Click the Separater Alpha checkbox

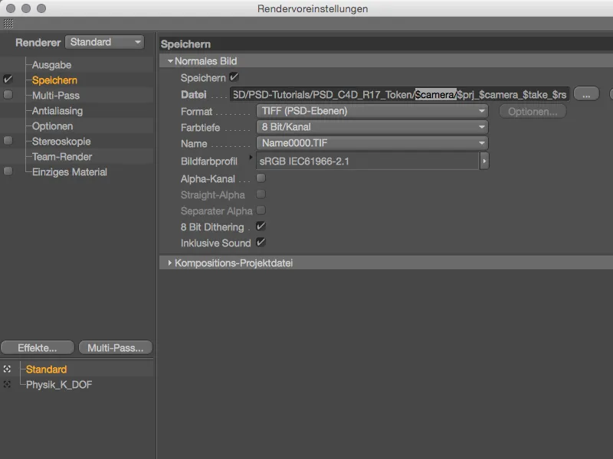tap(261, 210)
